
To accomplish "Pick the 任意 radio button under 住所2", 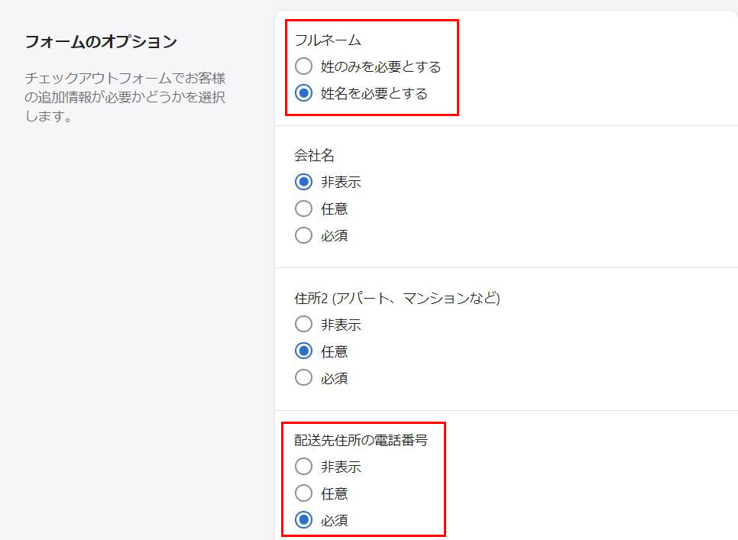I will 303,351.
